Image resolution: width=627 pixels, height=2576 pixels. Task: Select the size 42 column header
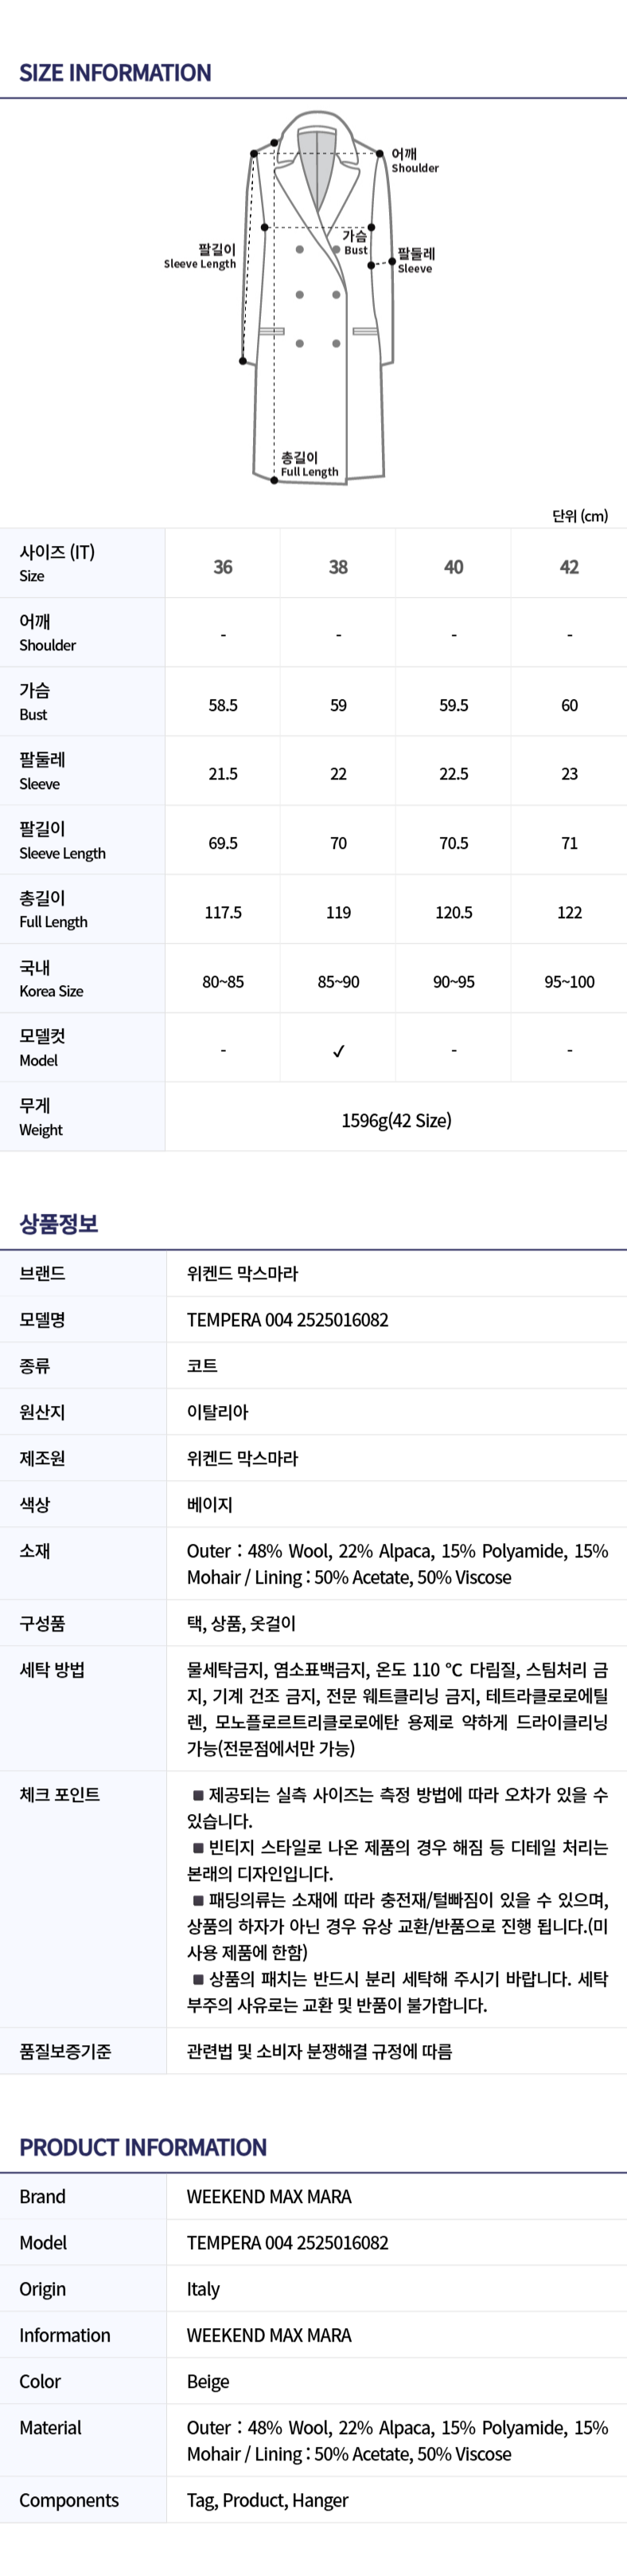(x=569, y=567)
